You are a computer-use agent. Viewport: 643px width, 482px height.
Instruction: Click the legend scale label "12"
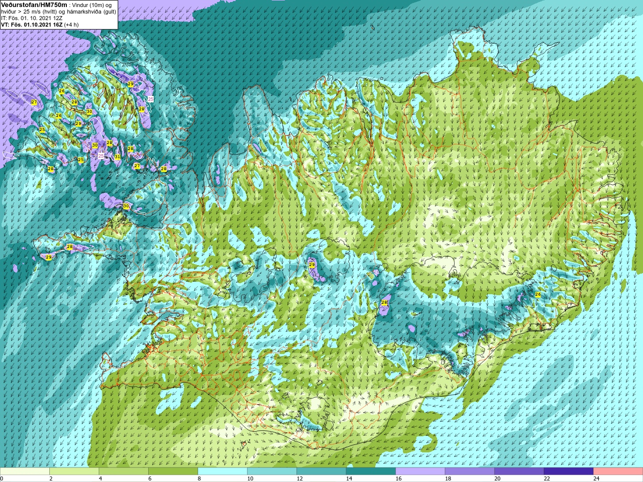pos(299,478)
